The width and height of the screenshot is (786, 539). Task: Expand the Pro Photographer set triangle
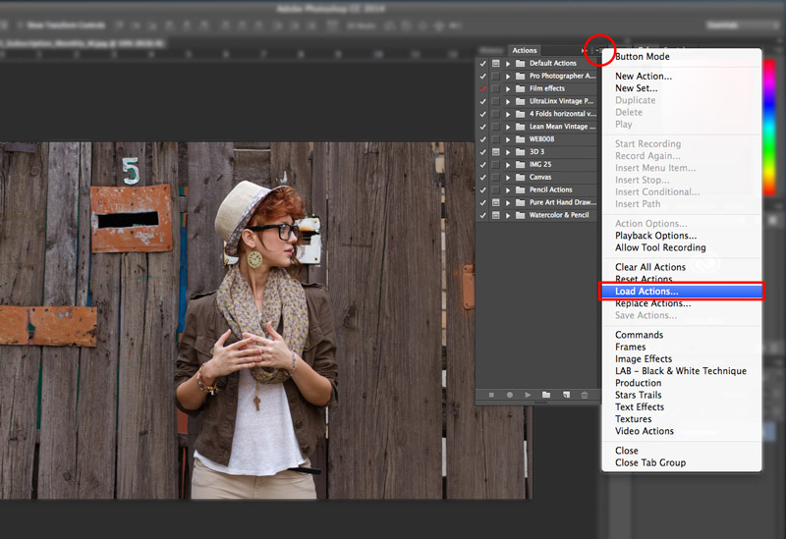508,77
